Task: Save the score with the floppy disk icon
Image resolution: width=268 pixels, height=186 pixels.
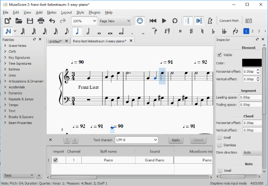Action: coord(30,21)
